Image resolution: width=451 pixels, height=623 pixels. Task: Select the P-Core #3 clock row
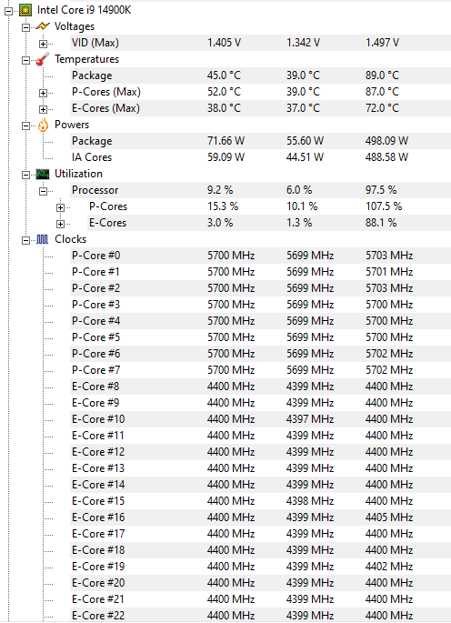pos(260,305)
